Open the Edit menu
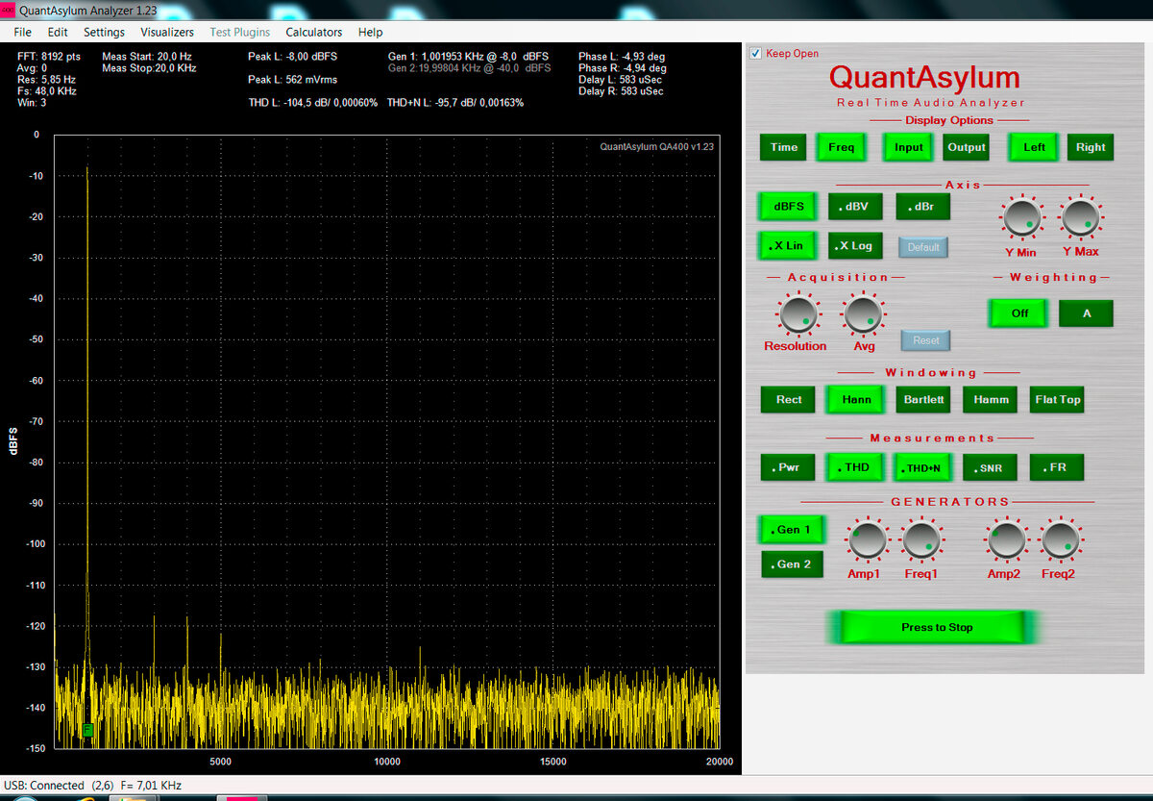The width and height of the screenshot is (1153, 801). pyautogui.click(x=58, y=32)
